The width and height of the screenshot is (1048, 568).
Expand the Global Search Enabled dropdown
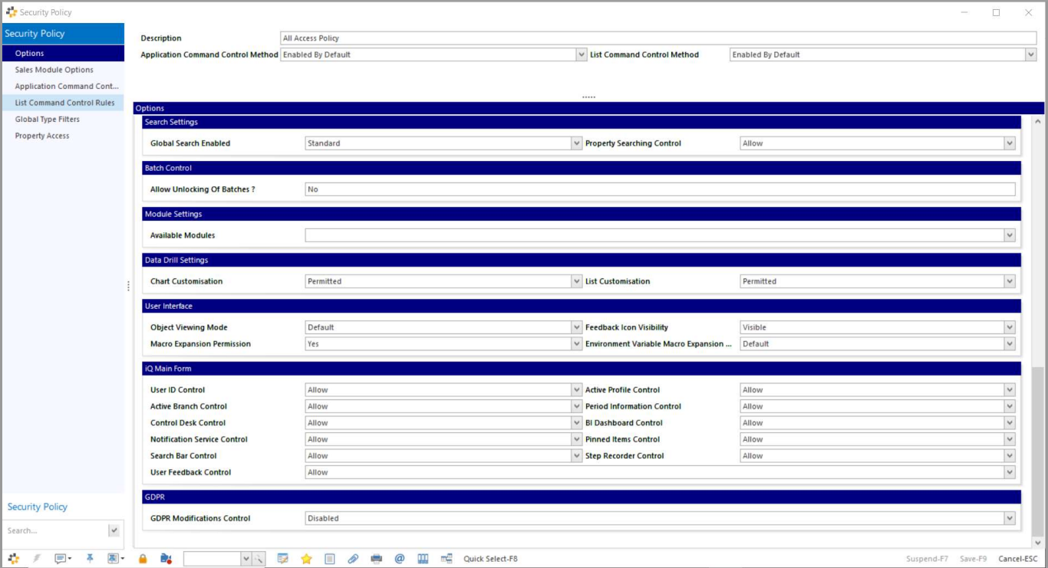click(x=577, y=143)
